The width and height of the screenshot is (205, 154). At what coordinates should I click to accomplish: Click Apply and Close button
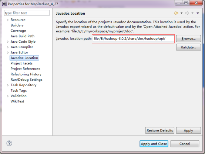(x=154, y=144)
